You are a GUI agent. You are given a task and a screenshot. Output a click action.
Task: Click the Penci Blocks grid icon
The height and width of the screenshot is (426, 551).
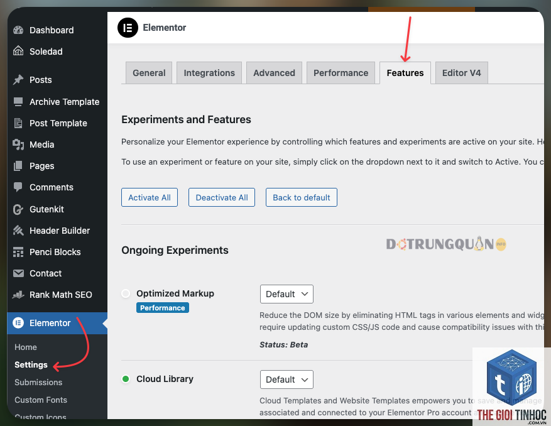pyautogui.click(x=18, y=252)
